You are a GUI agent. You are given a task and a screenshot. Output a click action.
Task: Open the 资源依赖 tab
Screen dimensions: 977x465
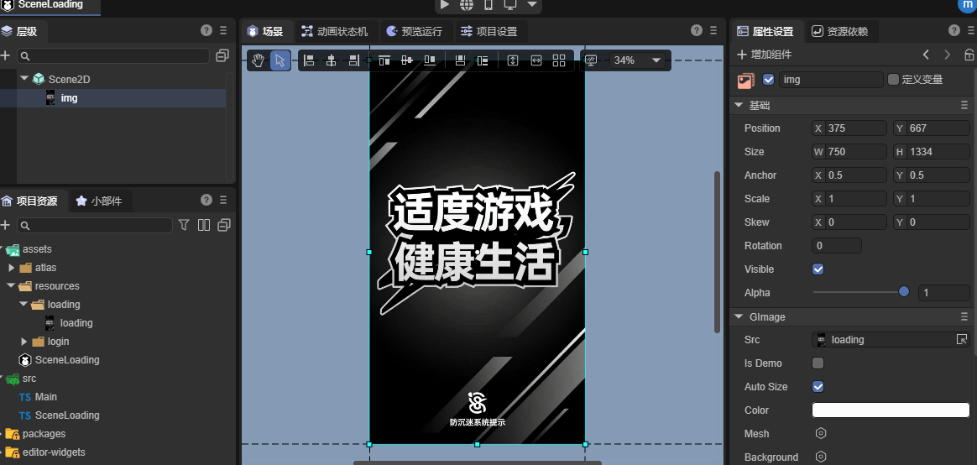839,32
